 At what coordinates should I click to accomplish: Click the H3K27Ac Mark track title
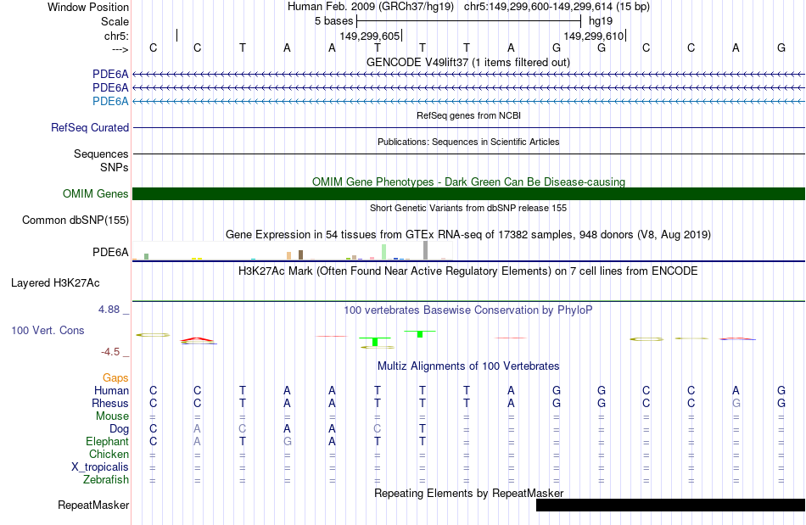click(x=468, y=271)
